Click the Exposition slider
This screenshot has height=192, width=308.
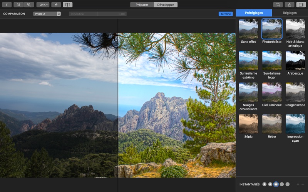point(98,14)
